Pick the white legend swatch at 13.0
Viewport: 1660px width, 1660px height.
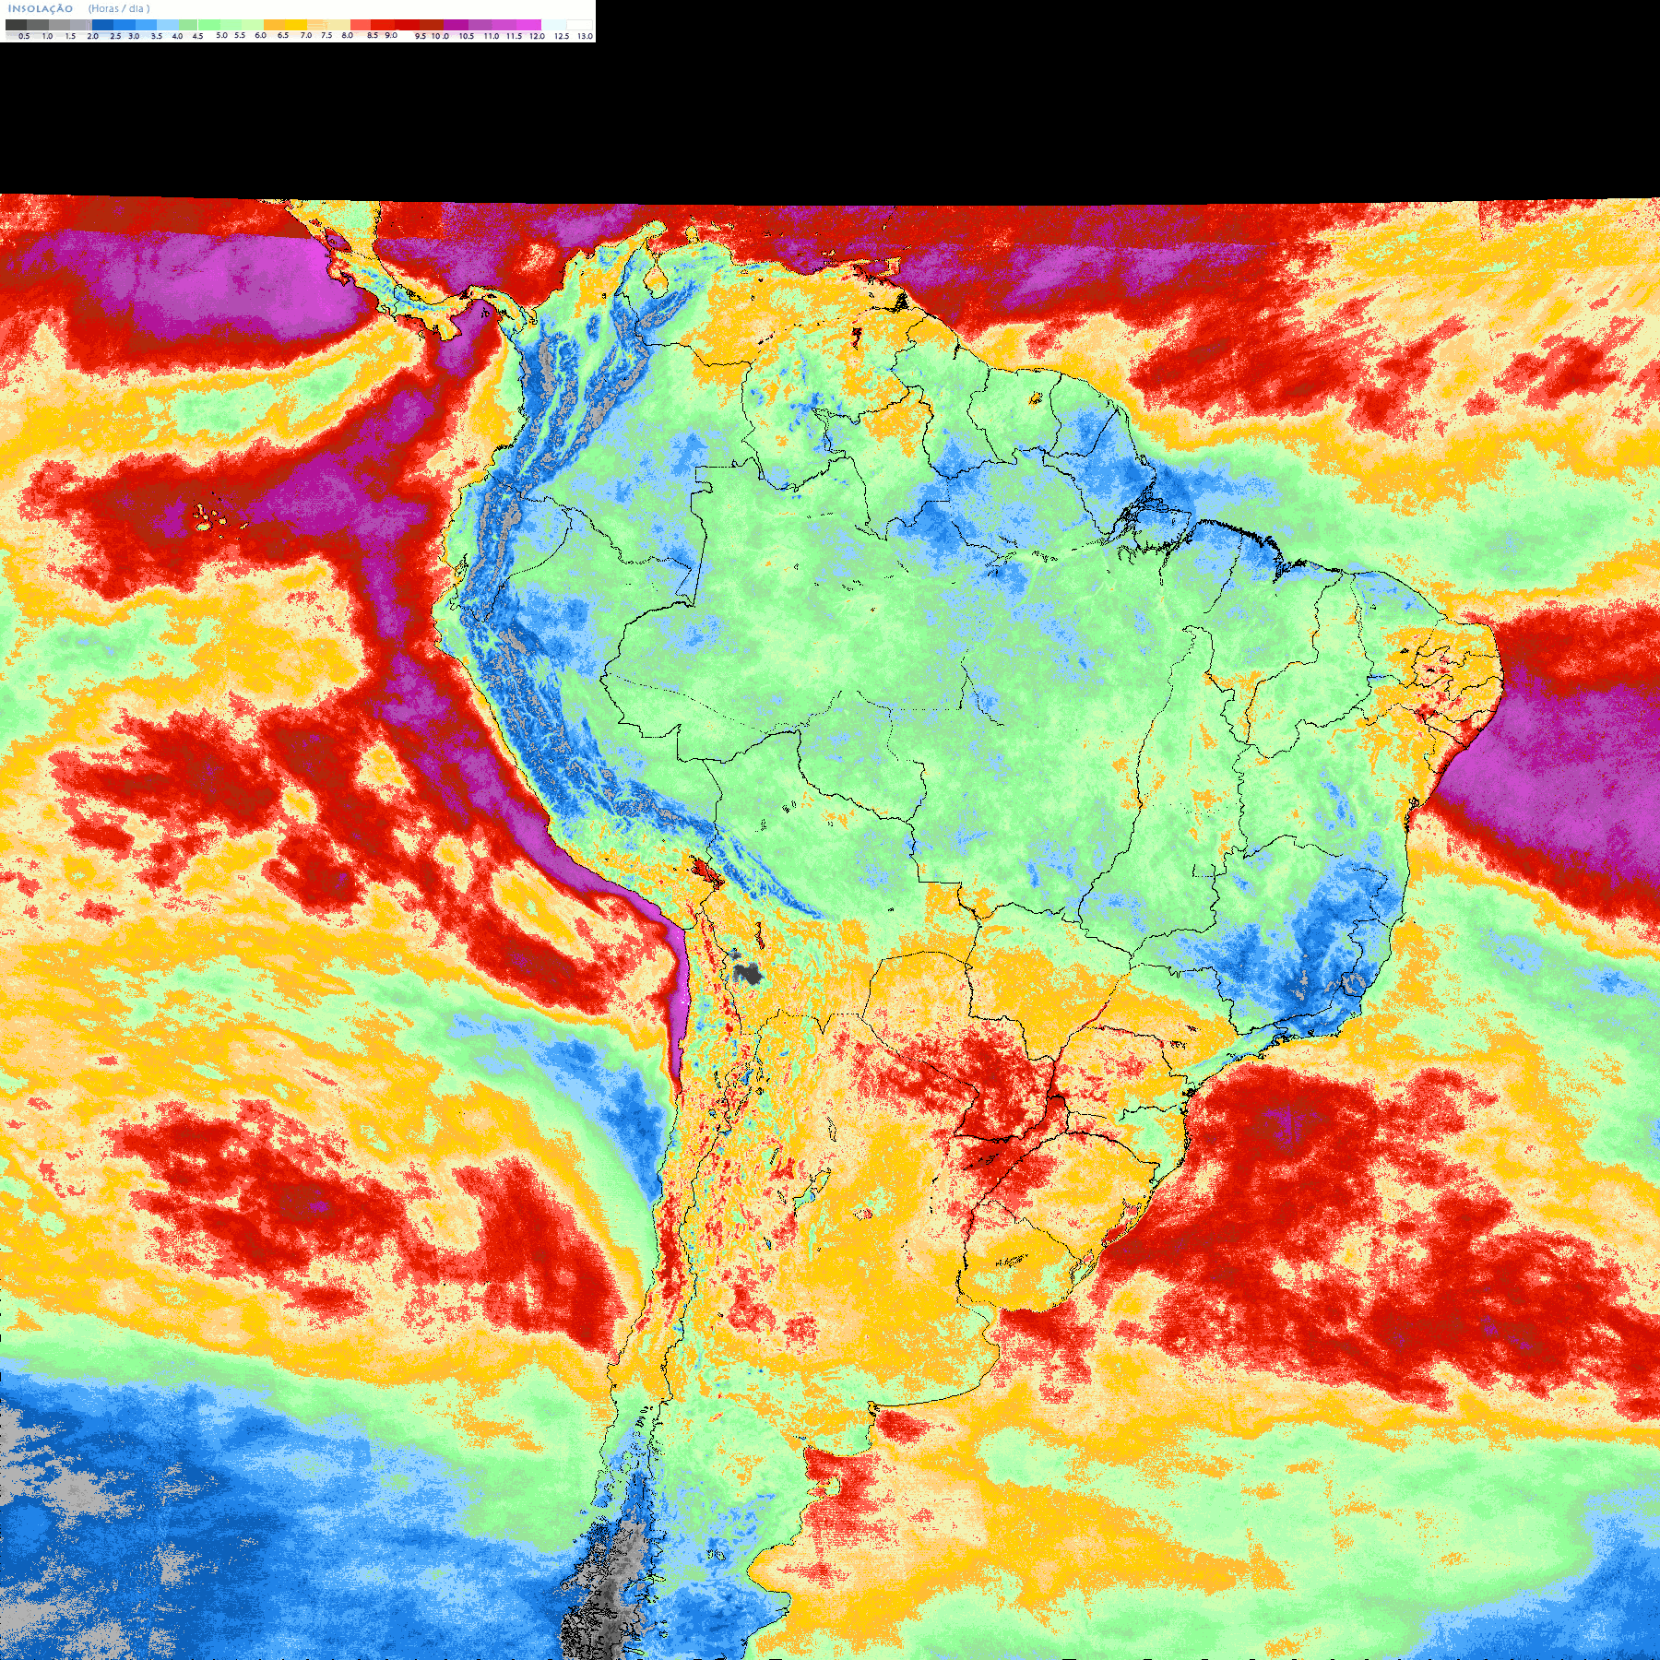coord(579,25)
